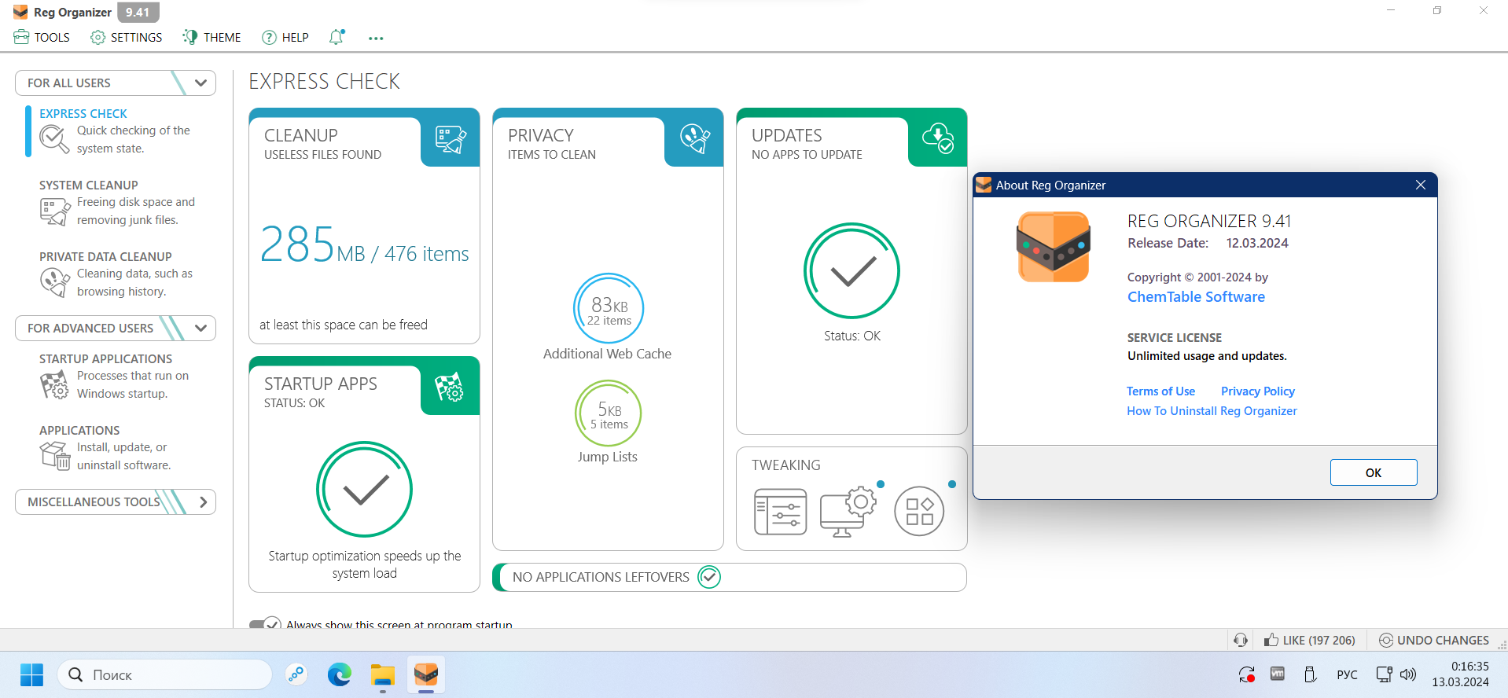Click the Like (197 206) button
The width and height of the screenshot is (1508, 698).
click(x=1309, y=640)
